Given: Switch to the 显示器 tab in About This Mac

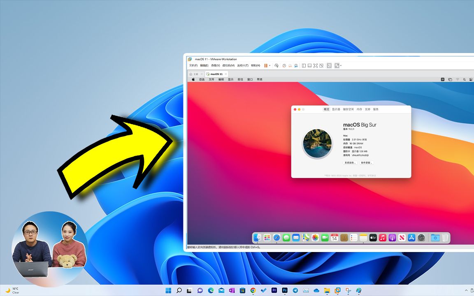Looking at the screenshot, I should point(336,109).
